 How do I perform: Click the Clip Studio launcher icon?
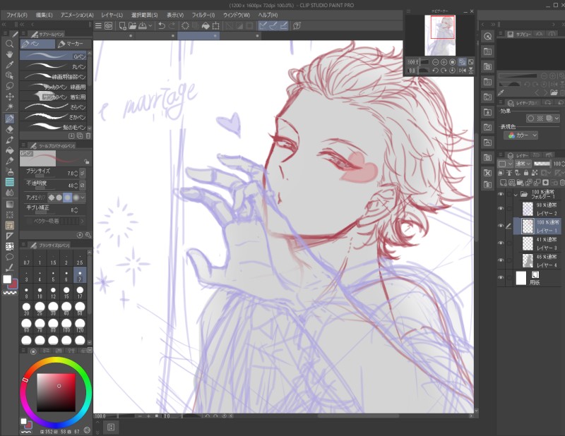pyautogui.click(x=109, y=25)
